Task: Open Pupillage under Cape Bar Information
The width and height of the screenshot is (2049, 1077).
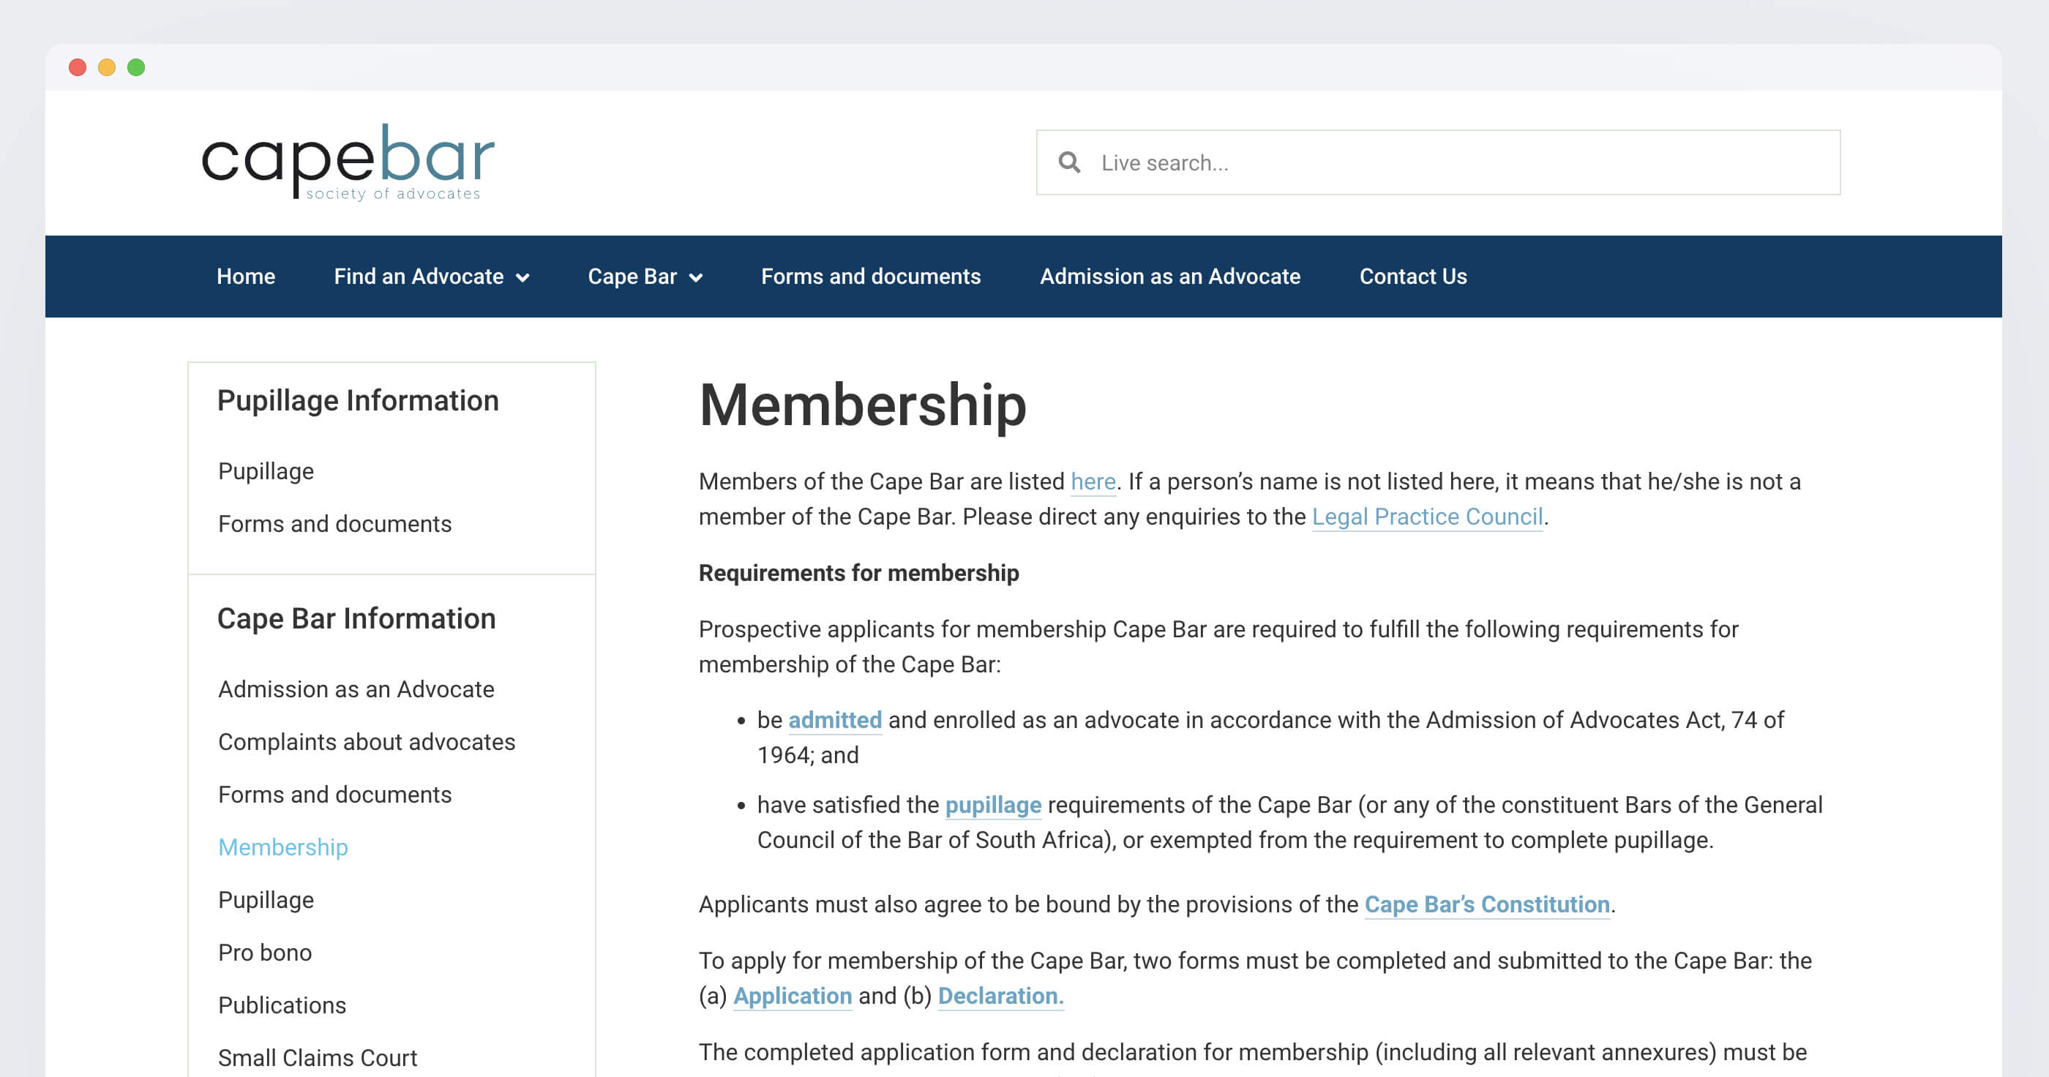Action: click(266, 900)
